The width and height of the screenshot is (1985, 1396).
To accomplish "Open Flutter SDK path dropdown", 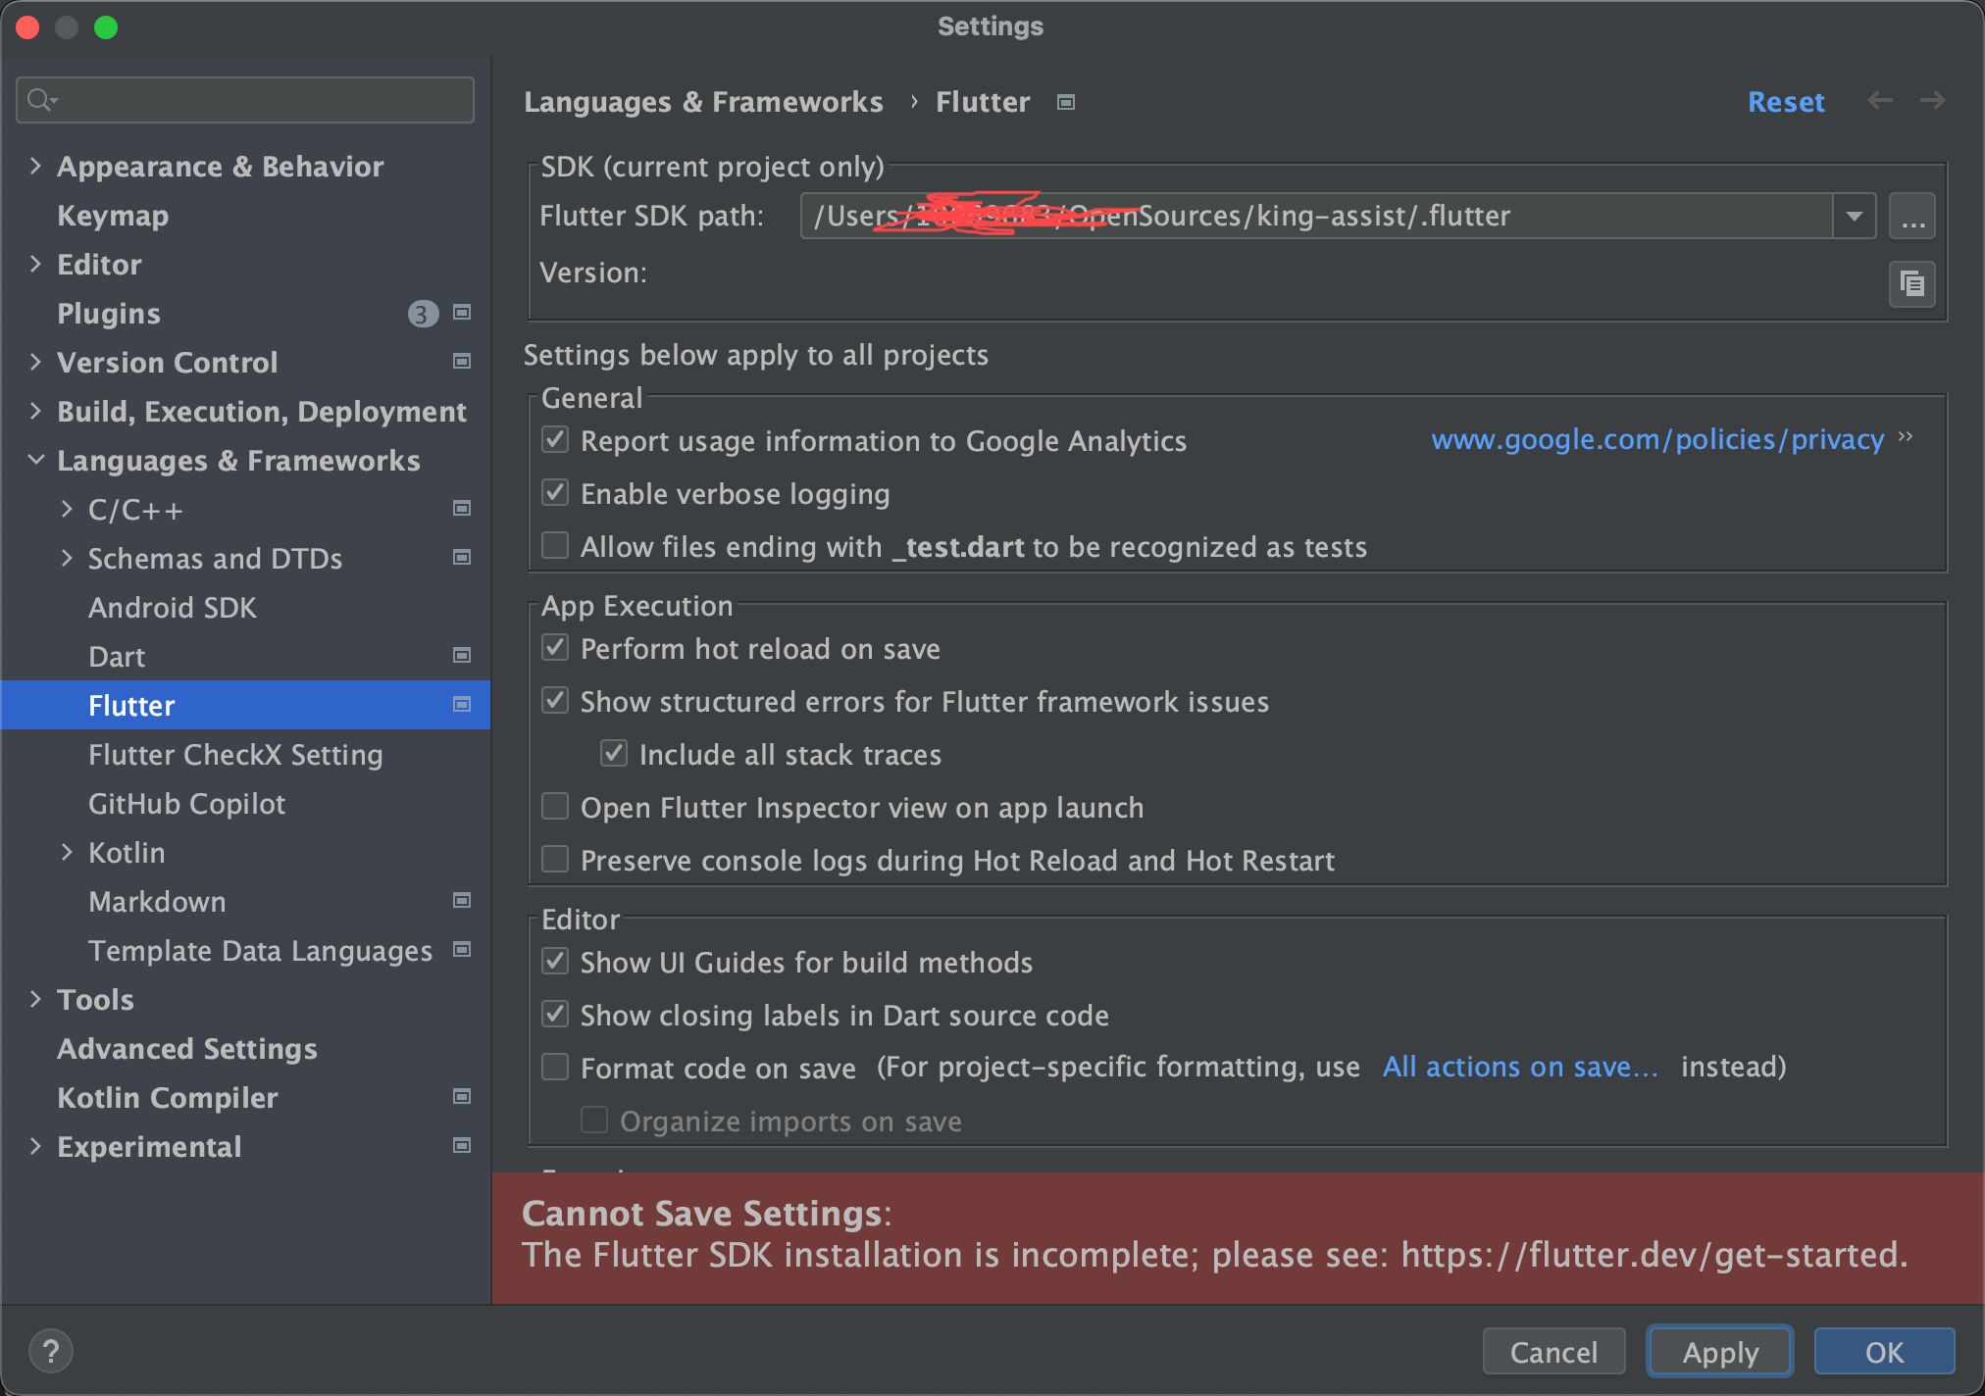I will point(1854,217).
